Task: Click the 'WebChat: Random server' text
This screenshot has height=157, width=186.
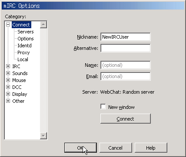Action: click(127, 92)
